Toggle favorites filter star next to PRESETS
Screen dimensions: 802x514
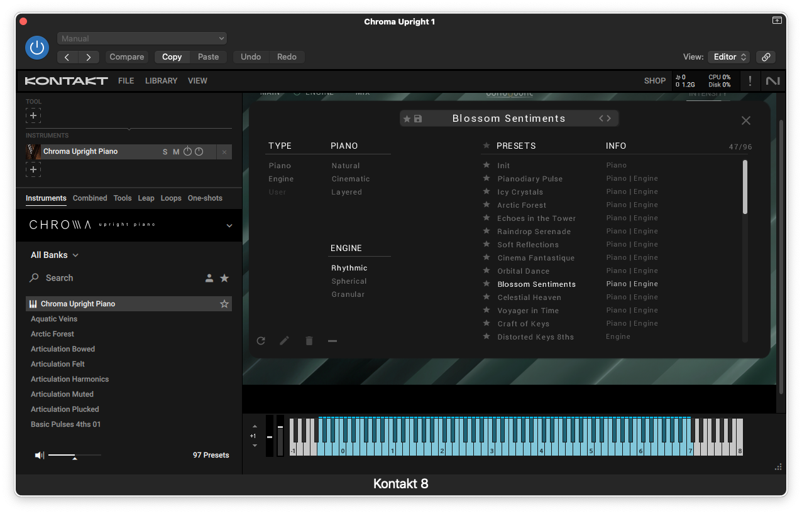[486, 146]
